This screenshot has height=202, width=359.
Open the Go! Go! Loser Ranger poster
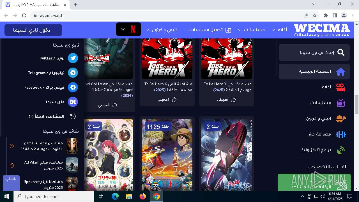(109, 59)
